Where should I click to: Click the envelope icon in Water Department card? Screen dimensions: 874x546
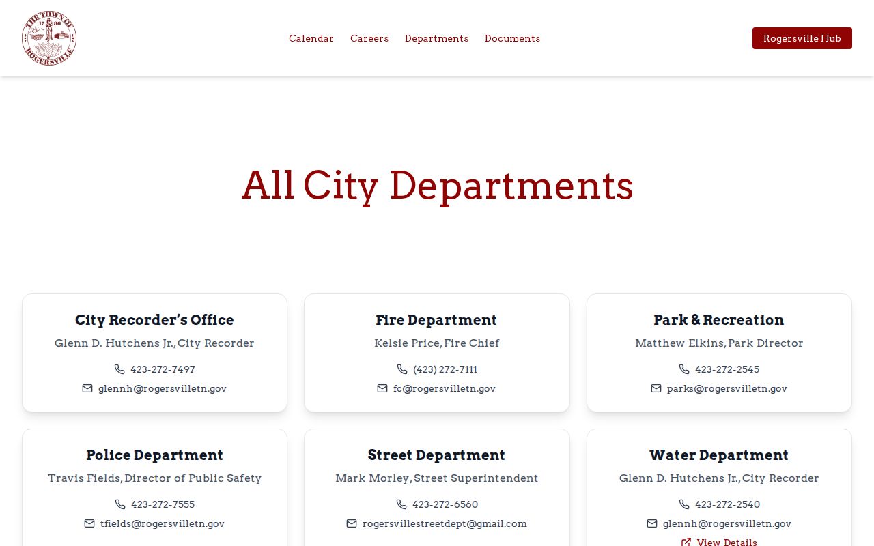click(x=652, y=523)
